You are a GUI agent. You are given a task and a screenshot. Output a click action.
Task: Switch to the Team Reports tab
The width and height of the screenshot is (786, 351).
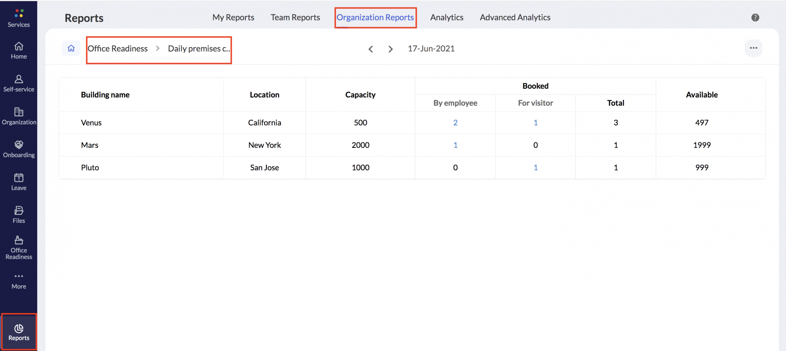point(295,18)
